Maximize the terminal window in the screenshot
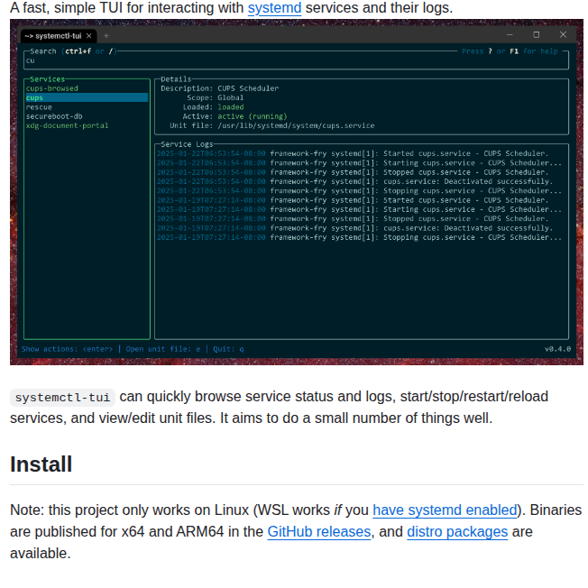The height and width of the screenshot is (588, 588). tap(537, 35)
